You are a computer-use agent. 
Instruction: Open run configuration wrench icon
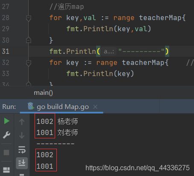point(6,135)
